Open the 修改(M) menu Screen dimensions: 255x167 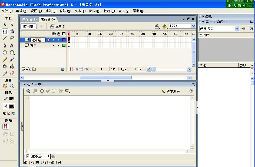[65, 11]
